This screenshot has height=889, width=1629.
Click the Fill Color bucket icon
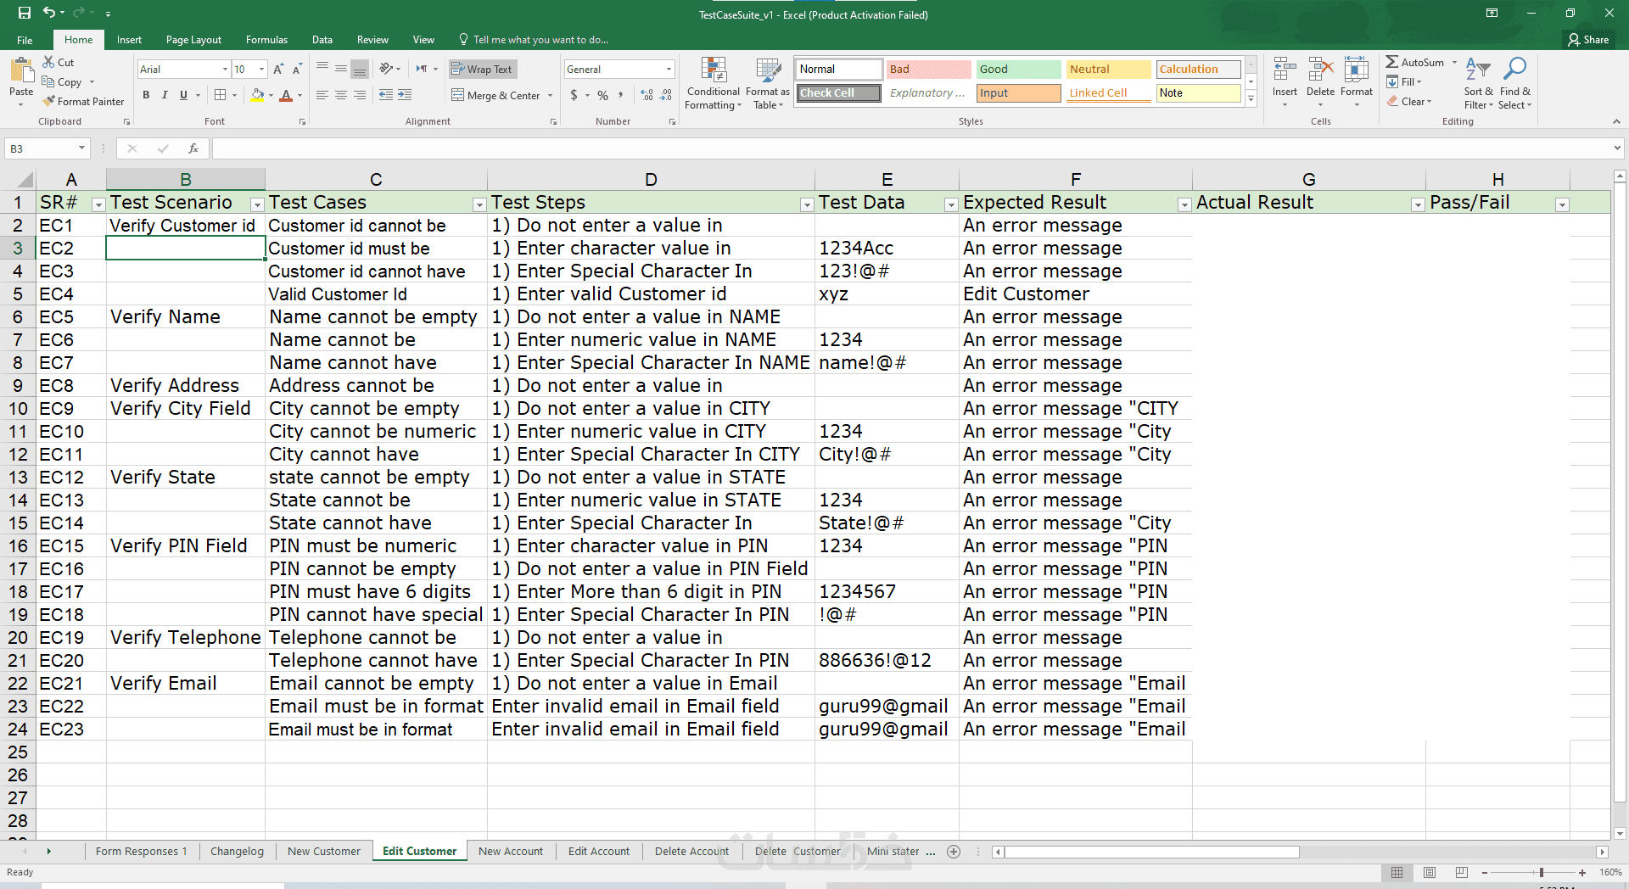[x=257, y=95]
